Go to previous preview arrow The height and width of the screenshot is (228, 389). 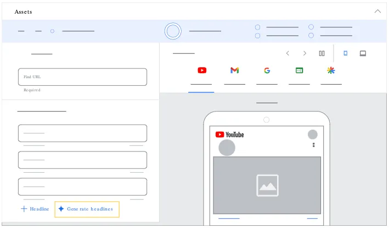tap(287, 53)
